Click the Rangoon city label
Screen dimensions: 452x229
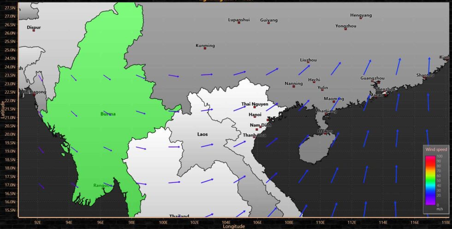(102, 186)
